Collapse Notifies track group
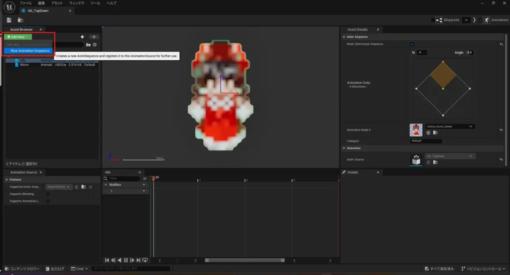 pos(106,185)
